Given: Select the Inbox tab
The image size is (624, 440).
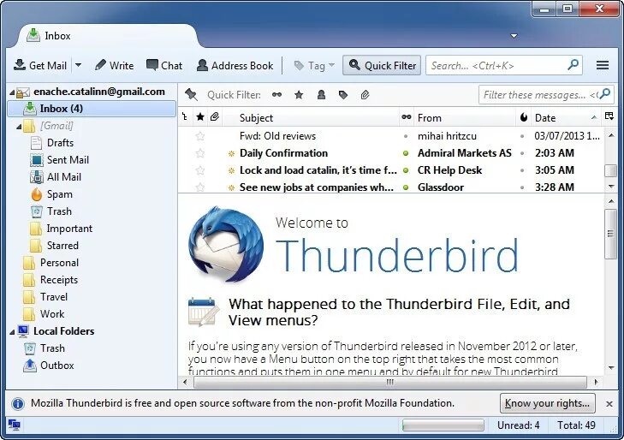Looking at the screenshot, I should pyautogui.click(x=108, y=36).
